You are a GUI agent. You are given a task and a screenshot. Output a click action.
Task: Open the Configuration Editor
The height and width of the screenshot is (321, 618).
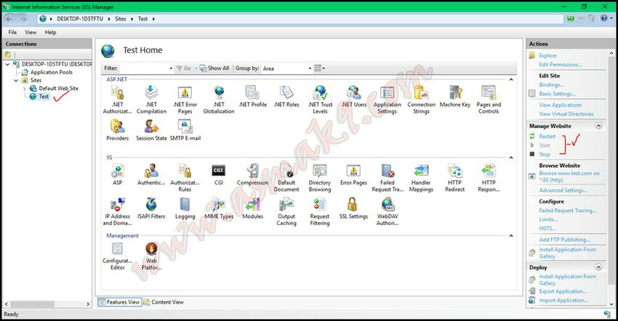(118, 256)
